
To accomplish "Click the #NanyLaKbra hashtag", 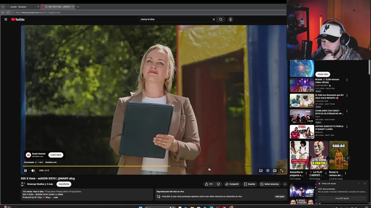I will pyautogui.click(x=62, y=192).
